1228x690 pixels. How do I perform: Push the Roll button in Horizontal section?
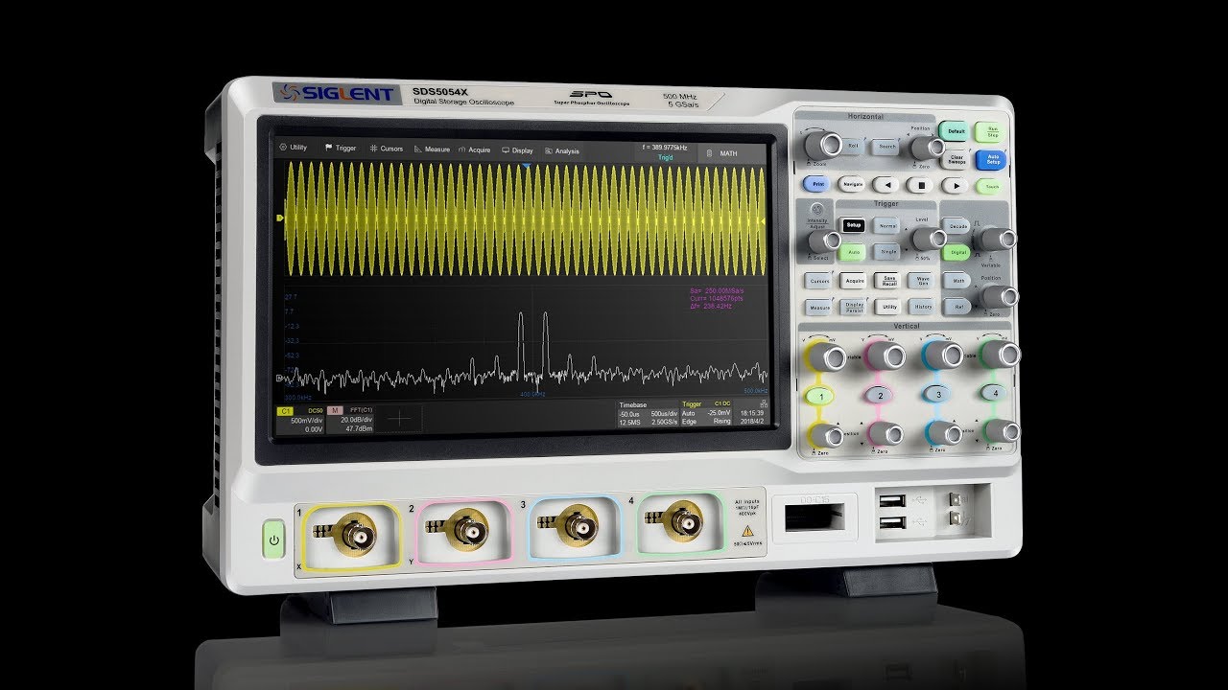[853, 146]
